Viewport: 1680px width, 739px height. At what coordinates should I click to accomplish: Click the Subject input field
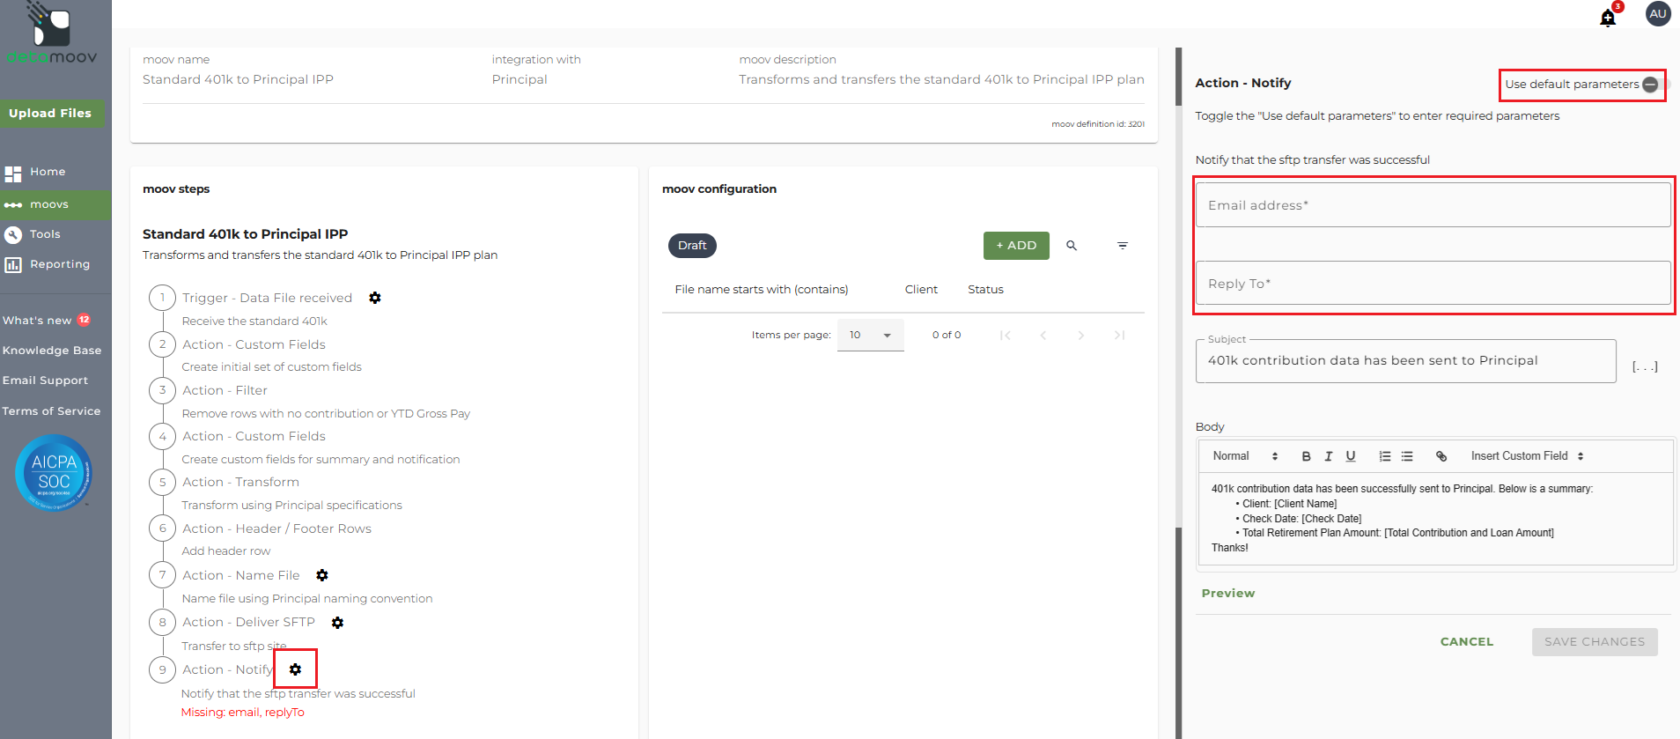point(1405,361)
